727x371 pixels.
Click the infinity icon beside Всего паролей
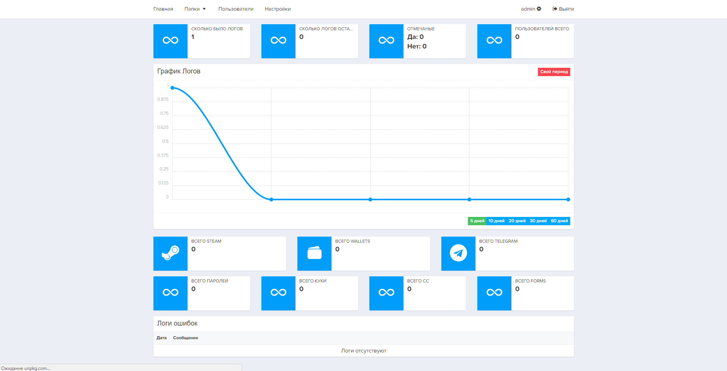pyautogui.click(x=170, y=293)
